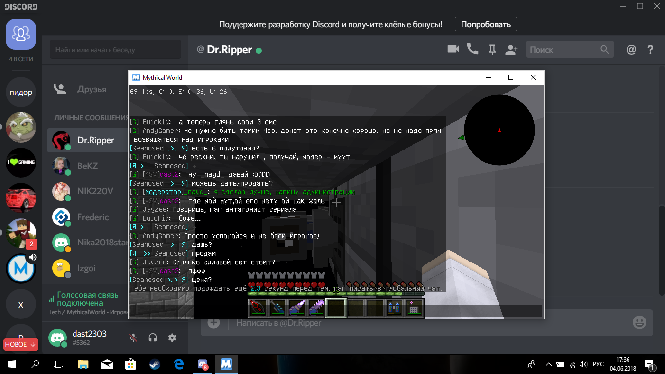Open the help question mark icon
This screenshot has width=665, height=374.
tap(650, 49)
